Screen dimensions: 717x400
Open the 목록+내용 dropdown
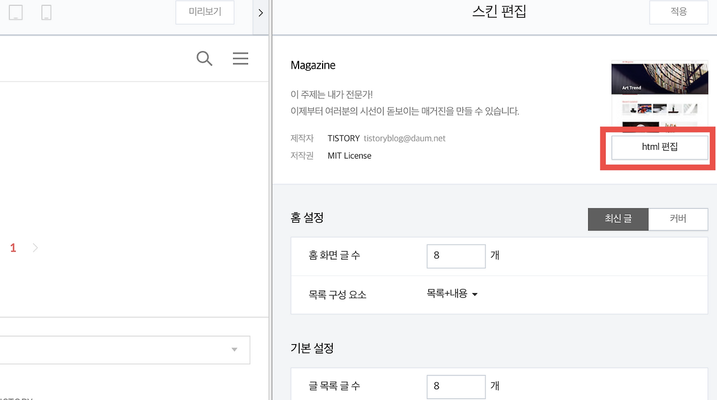pos(453,293)
